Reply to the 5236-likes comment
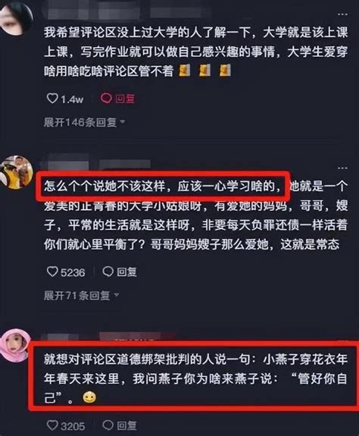359x436 pixels. pyautogui.click(x=120, y=271)
